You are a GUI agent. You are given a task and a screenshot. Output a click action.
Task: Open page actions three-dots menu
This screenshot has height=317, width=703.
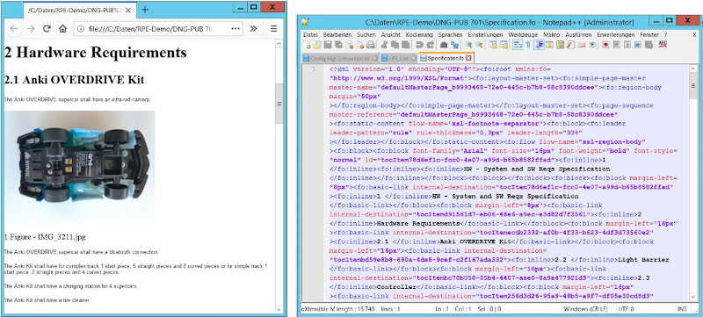pos(235,29)
